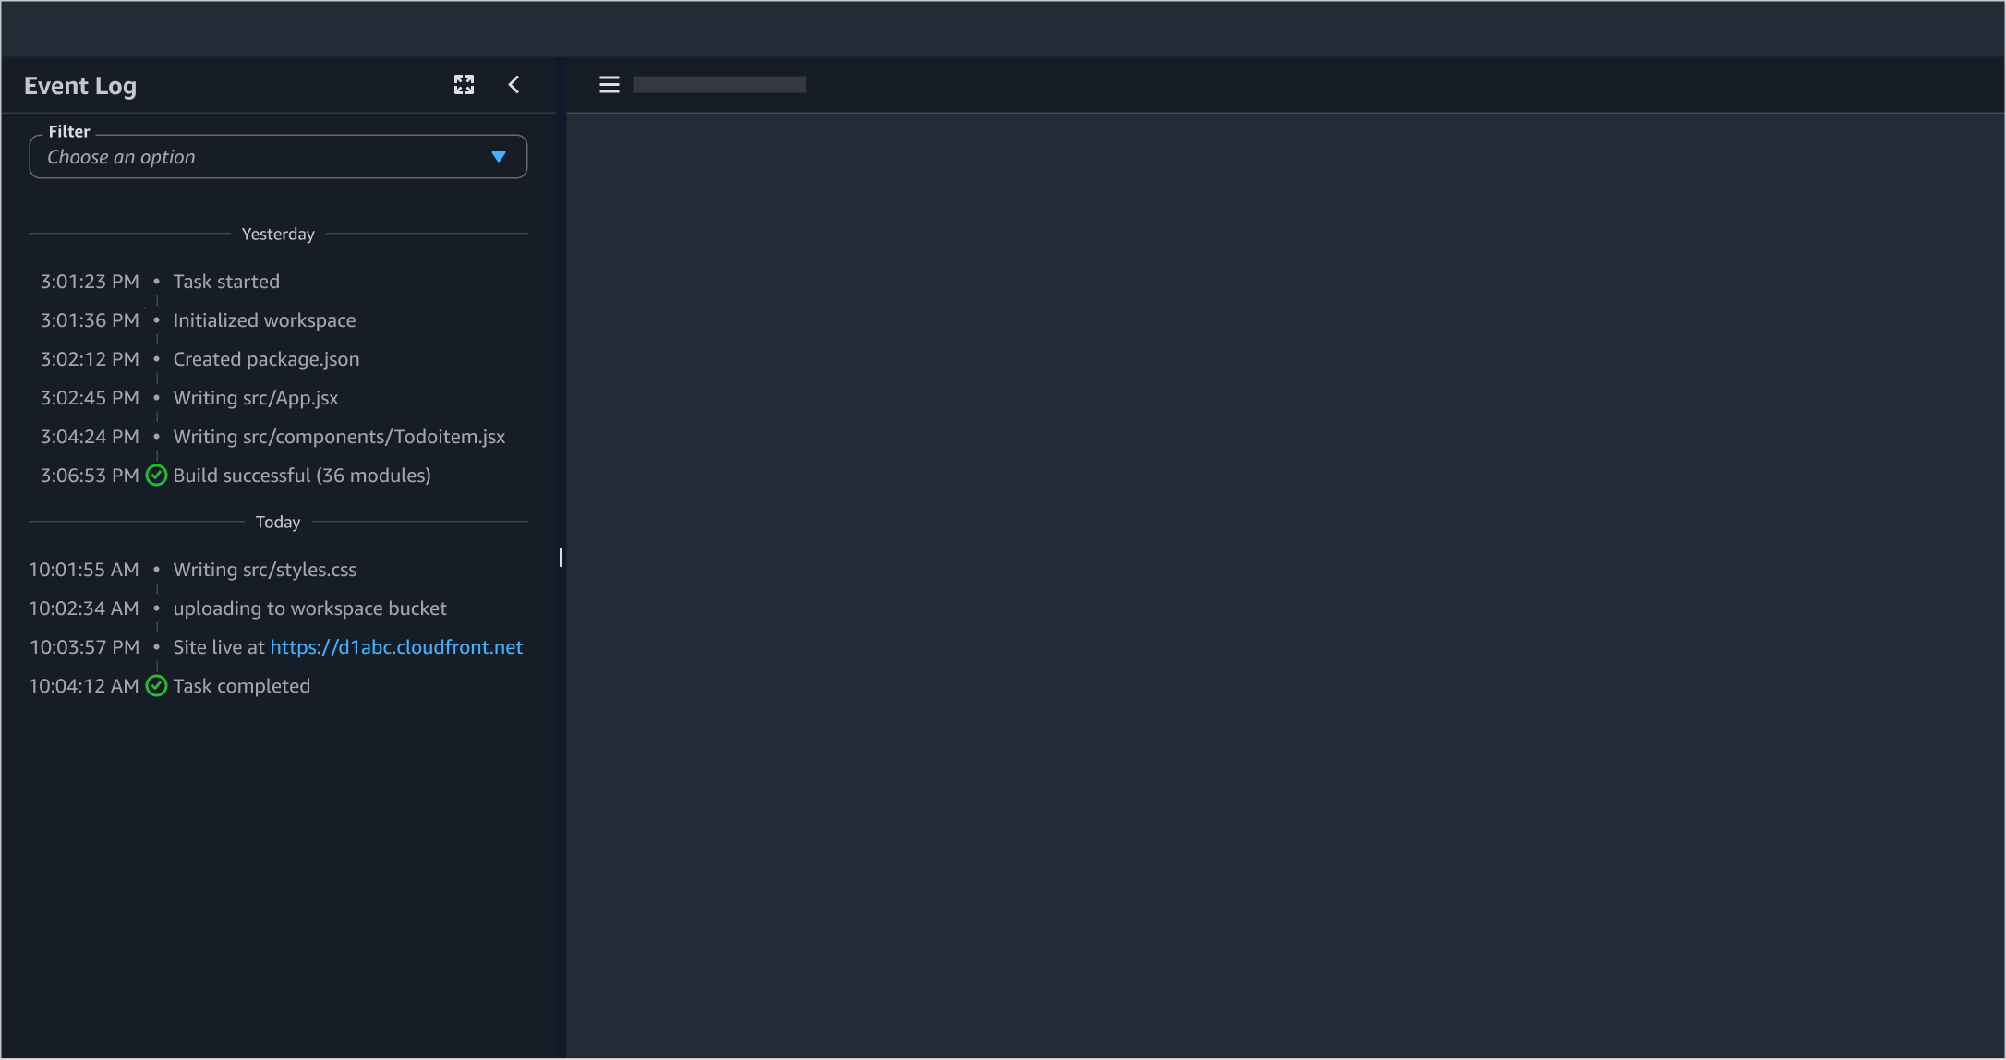Click the Task completed green check icon

pyautogui.click(x=157, y=686)
